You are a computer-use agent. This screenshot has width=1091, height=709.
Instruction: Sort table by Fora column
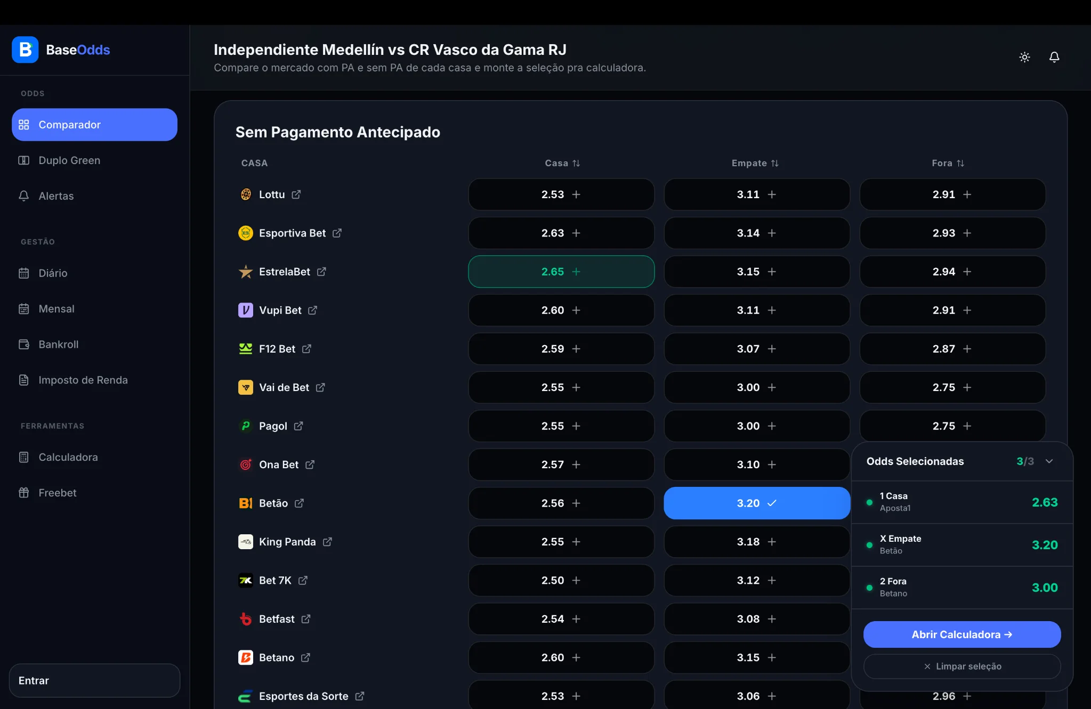(948, 163)
